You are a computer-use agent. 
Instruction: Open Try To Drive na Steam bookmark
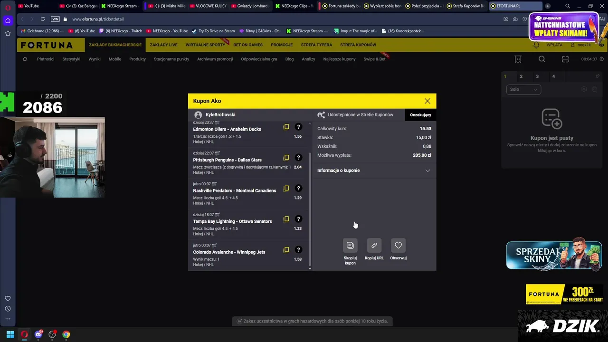[213, 31]
